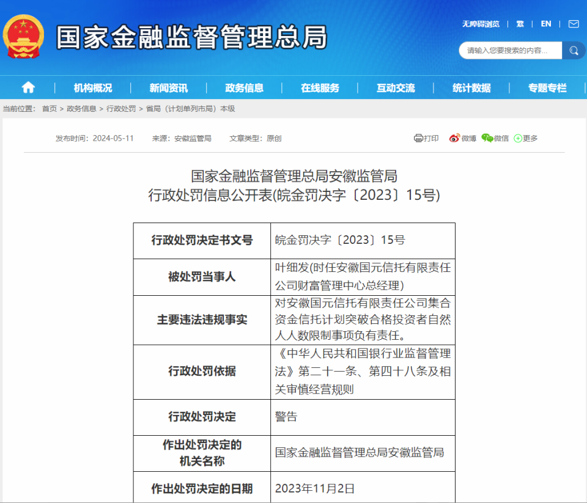Image resolution: width=587 pixels, height=503 pixels.
Task: Click article type 原创 text
Action: (274, 139)
